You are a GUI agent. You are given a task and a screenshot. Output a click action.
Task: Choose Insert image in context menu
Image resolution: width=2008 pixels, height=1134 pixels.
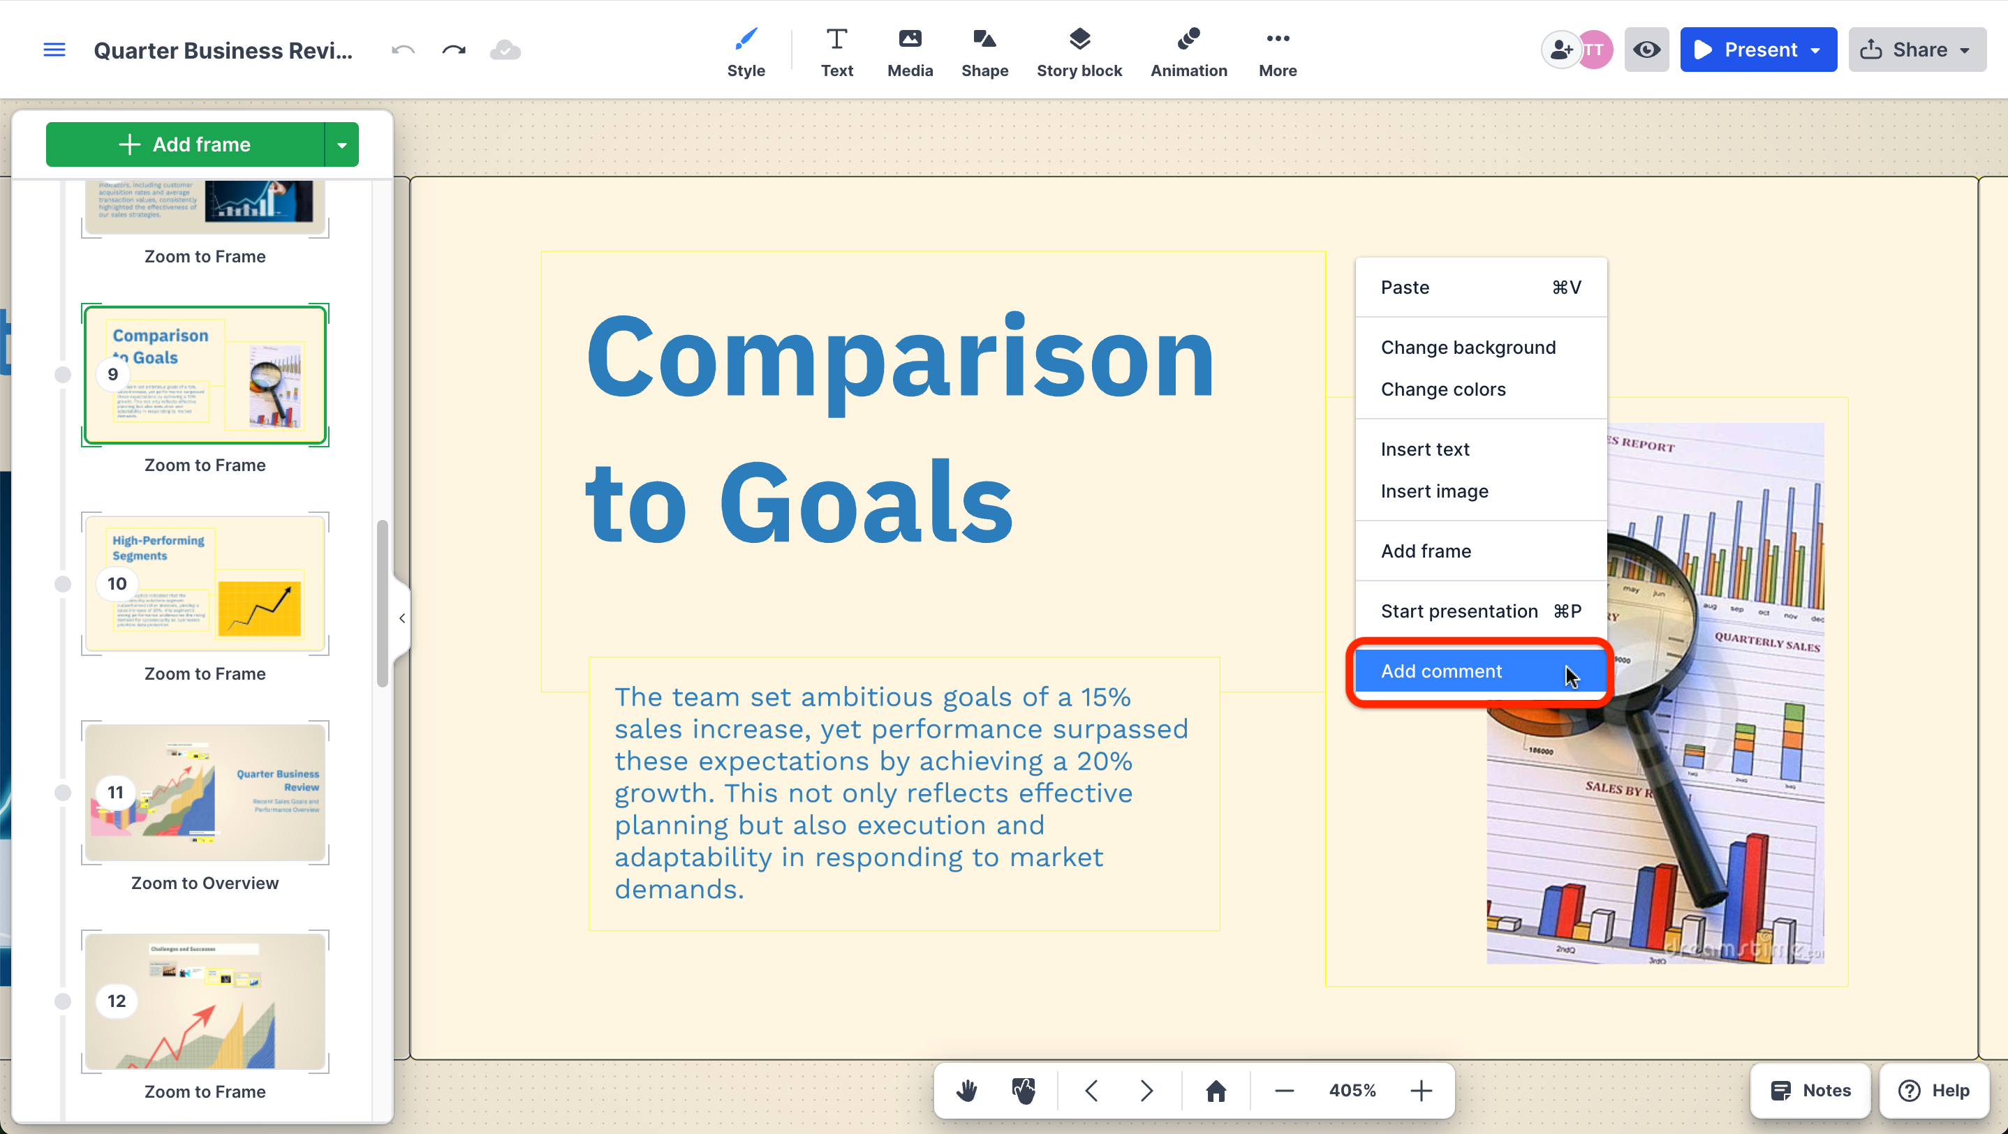(x=1481, y=492)
